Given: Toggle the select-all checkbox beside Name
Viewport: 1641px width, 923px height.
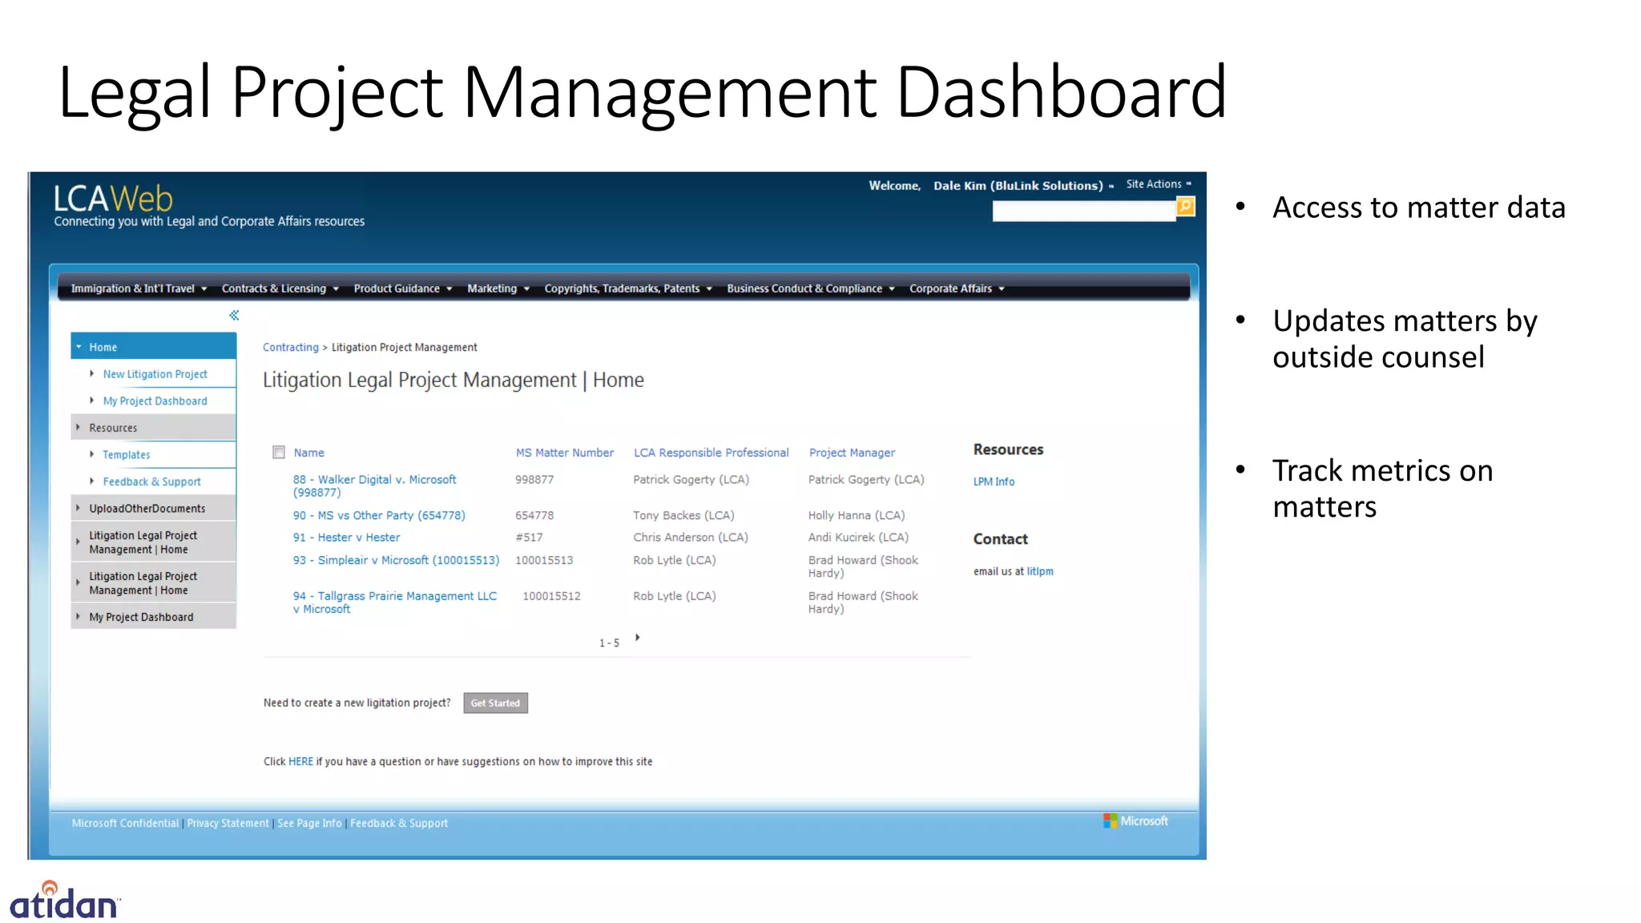Looking at the screenshot, I should [279, 453].
